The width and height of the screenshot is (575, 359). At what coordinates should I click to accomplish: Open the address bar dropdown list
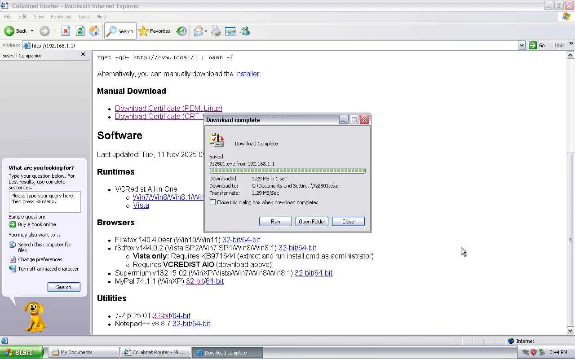click(522, 45)
